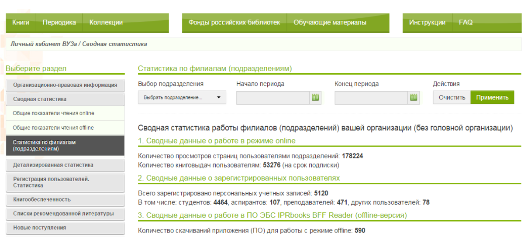This screenshot has width=531, height=246.
Task: Select Общие показатели чтения offline
Action: (53, 128)
